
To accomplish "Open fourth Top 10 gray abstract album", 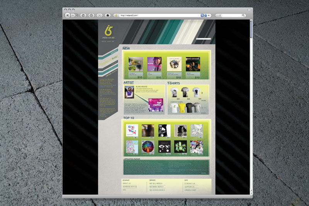I will coord(180,130).
